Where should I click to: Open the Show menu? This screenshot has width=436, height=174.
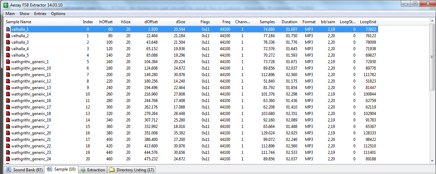point(24,14)
